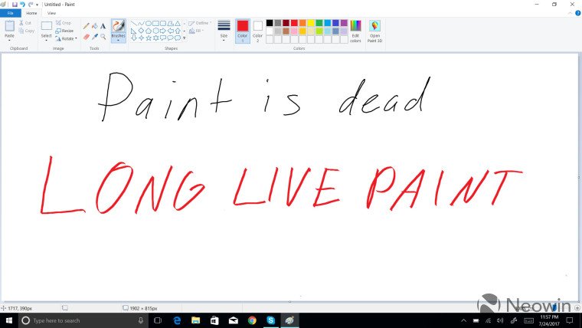Screen dimensions: 582x328
Task: Select the Right arrow shape
Action: (163, 31)
